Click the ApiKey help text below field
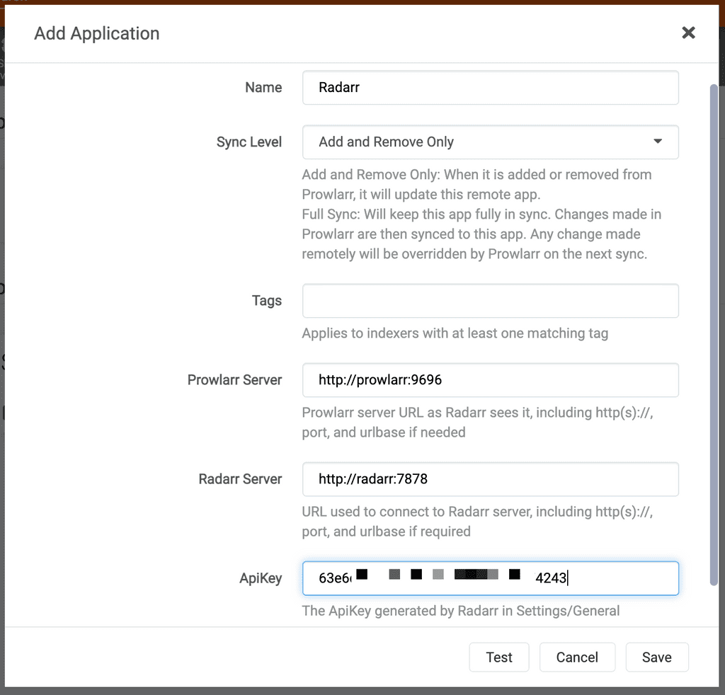 click(x=460, y=611)
